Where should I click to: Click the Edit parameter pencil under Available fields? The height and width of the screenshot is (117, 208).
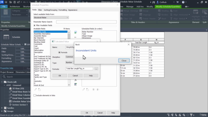coord(35,89)
